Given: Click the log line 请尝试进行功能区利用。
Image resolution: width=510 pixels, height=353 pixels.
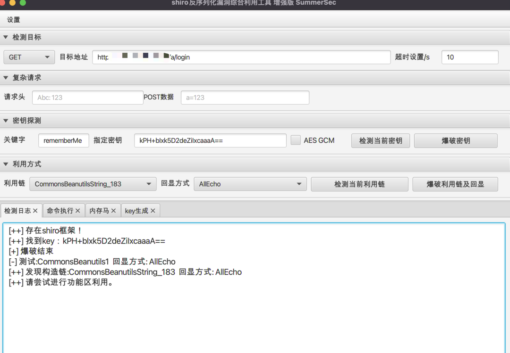Looking at the screenshot, I should pyautogui.click(x=61, y=282).
